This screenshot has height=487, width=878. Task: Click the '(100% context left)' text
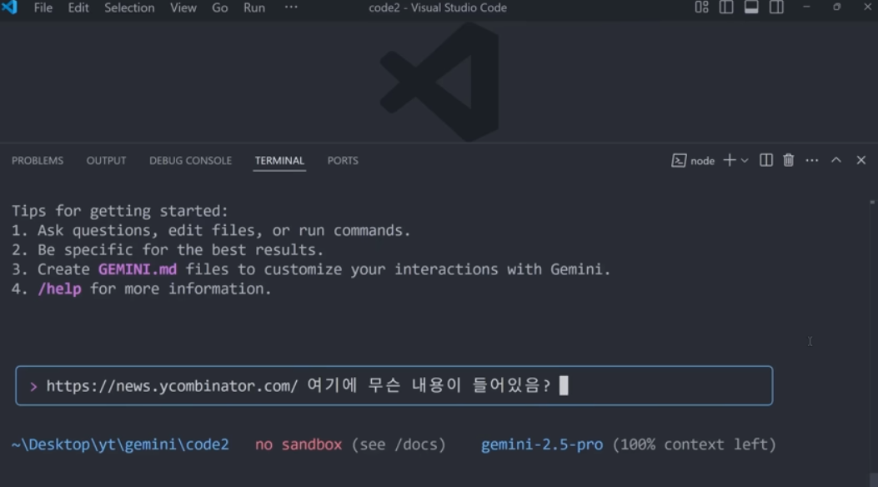point(695,444)
